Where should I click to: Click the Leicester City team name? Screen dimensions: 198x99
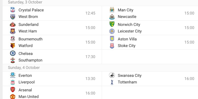pos(130,31)
